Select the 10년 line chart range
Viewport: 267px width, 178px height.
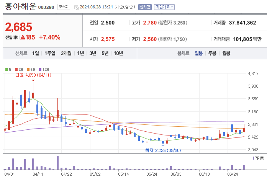pos(118,53)
